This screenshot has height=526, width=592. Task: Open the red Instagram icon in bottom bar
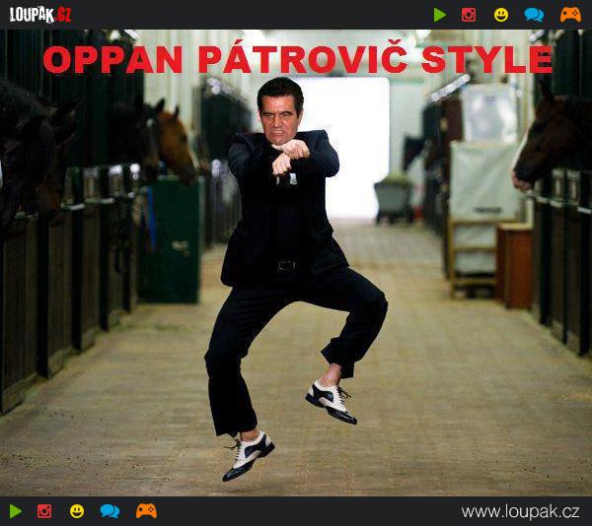pyautogui.click(x=44, y=511)
